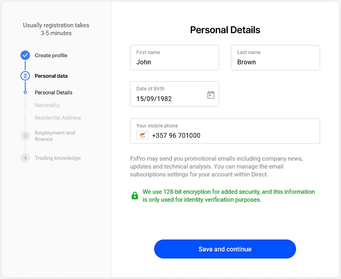Select Employment and finance step
Viewport: 341px width, 279px height.
click(55, 136)
